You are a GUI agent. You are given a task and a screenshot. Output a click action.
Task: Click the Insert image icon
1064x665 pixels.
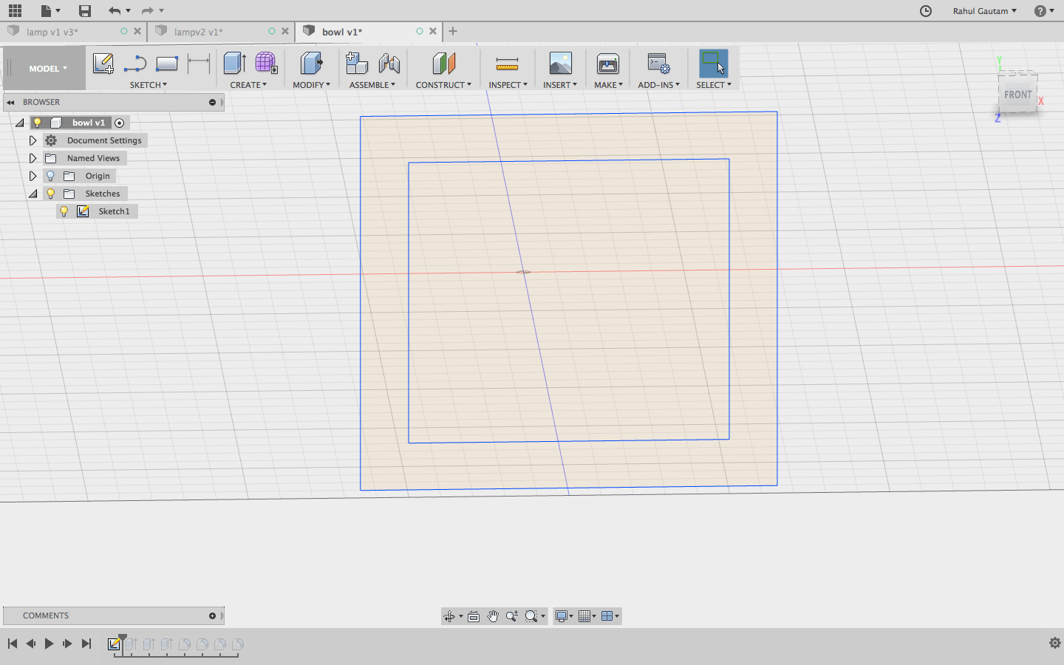tap(560, 64)
